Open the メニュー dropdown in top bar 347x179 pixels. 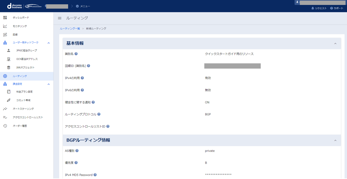click(x=83, y=6)
